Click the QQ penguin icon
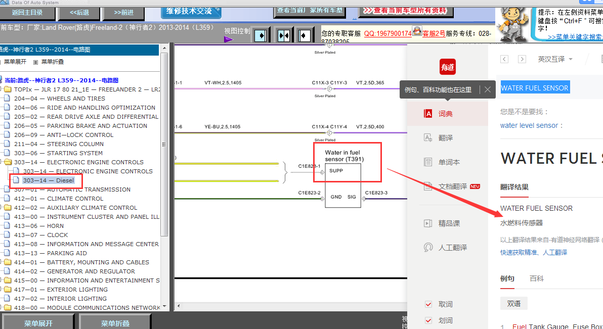The image size is (603, 329). pyautogui.click(x=417, y=31)
